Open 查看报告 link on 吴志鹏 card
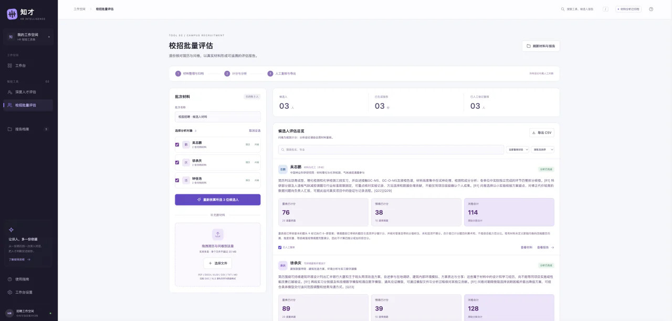Viewport: 672px width, 321px height. click(x=544, y=247)
